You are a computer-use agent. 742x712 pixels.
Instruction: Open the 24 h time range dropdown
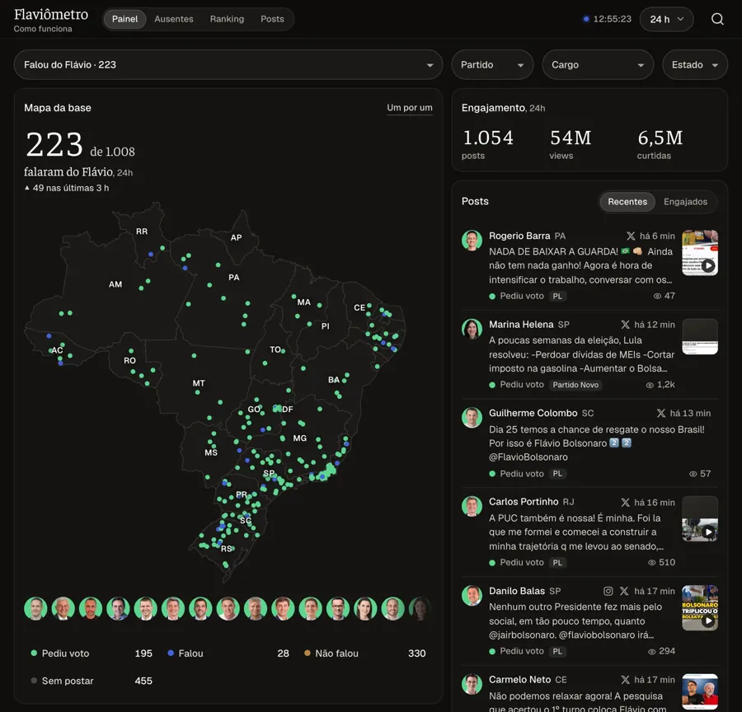(x=666, y=19)
